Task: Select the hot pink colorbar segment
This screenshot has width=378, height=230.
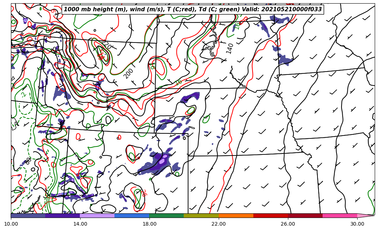Action: 340,215
